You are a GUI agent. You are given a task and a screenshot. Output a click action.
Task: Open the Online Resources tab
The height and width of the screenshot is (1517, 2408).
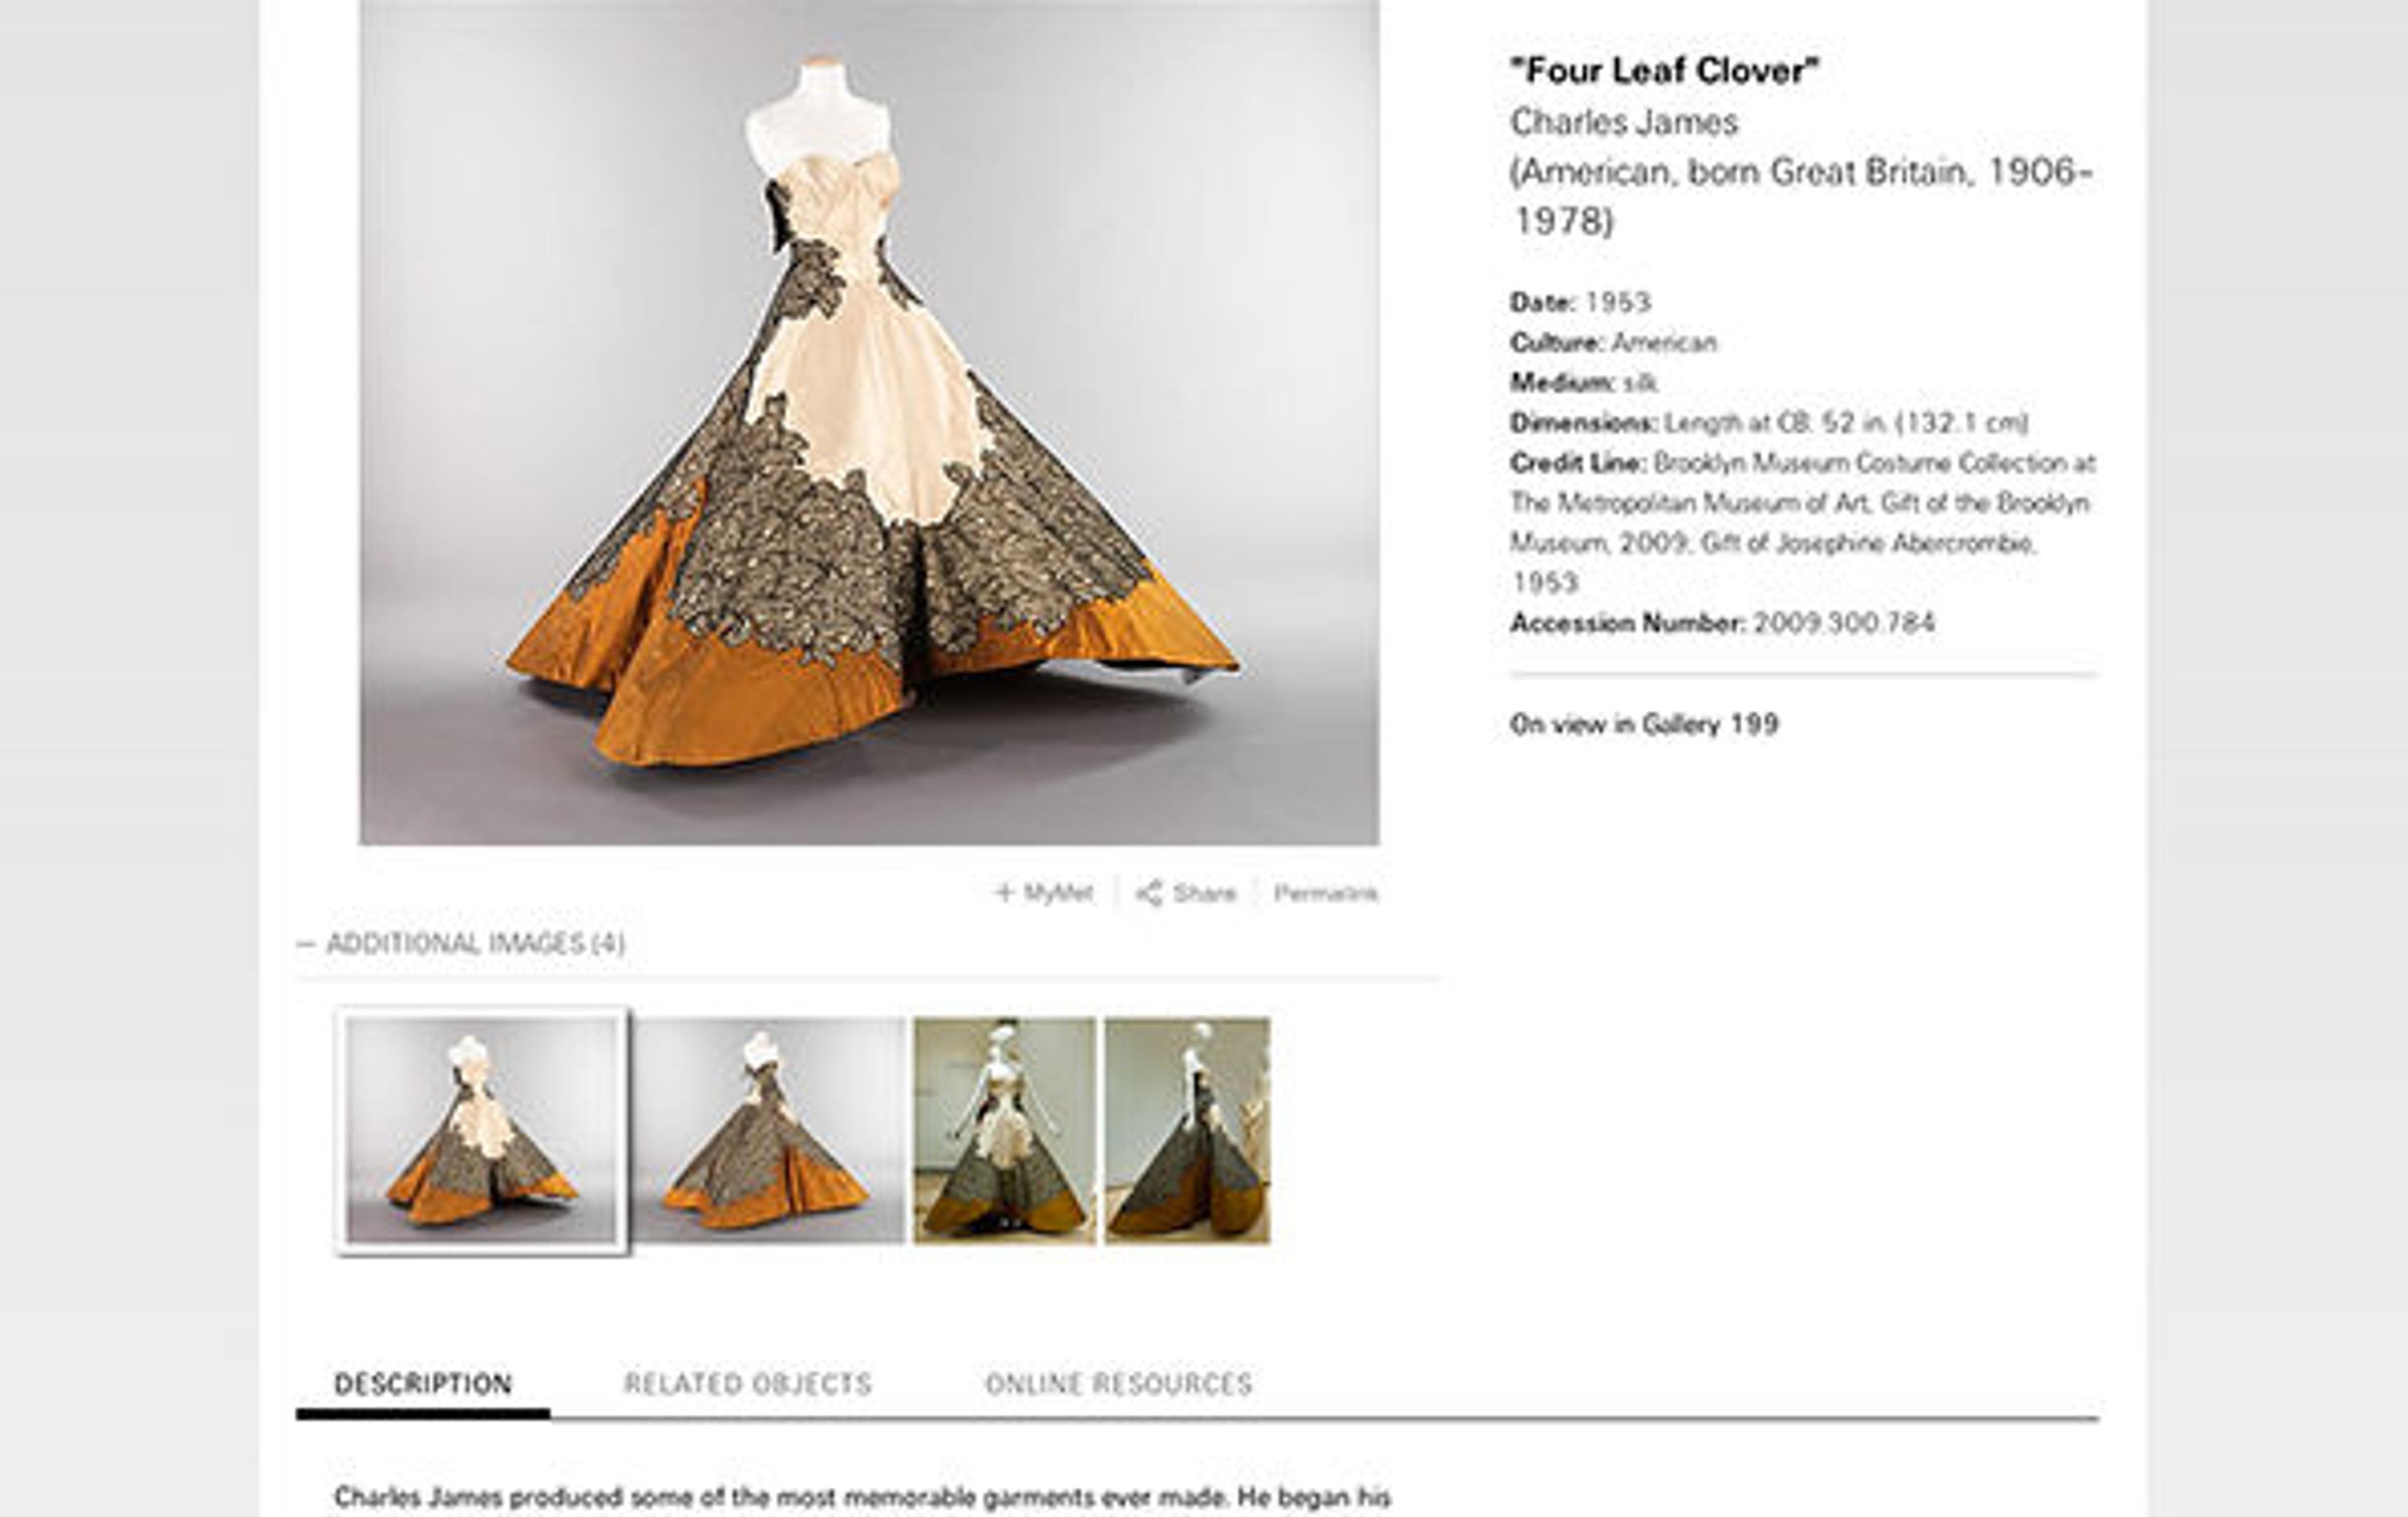pos(1118,1383)
